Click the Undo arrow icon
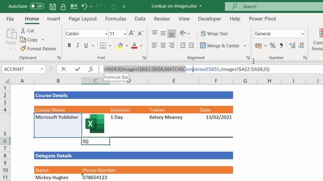The width and height of the screenshot is (323, 181). (84, 7)
